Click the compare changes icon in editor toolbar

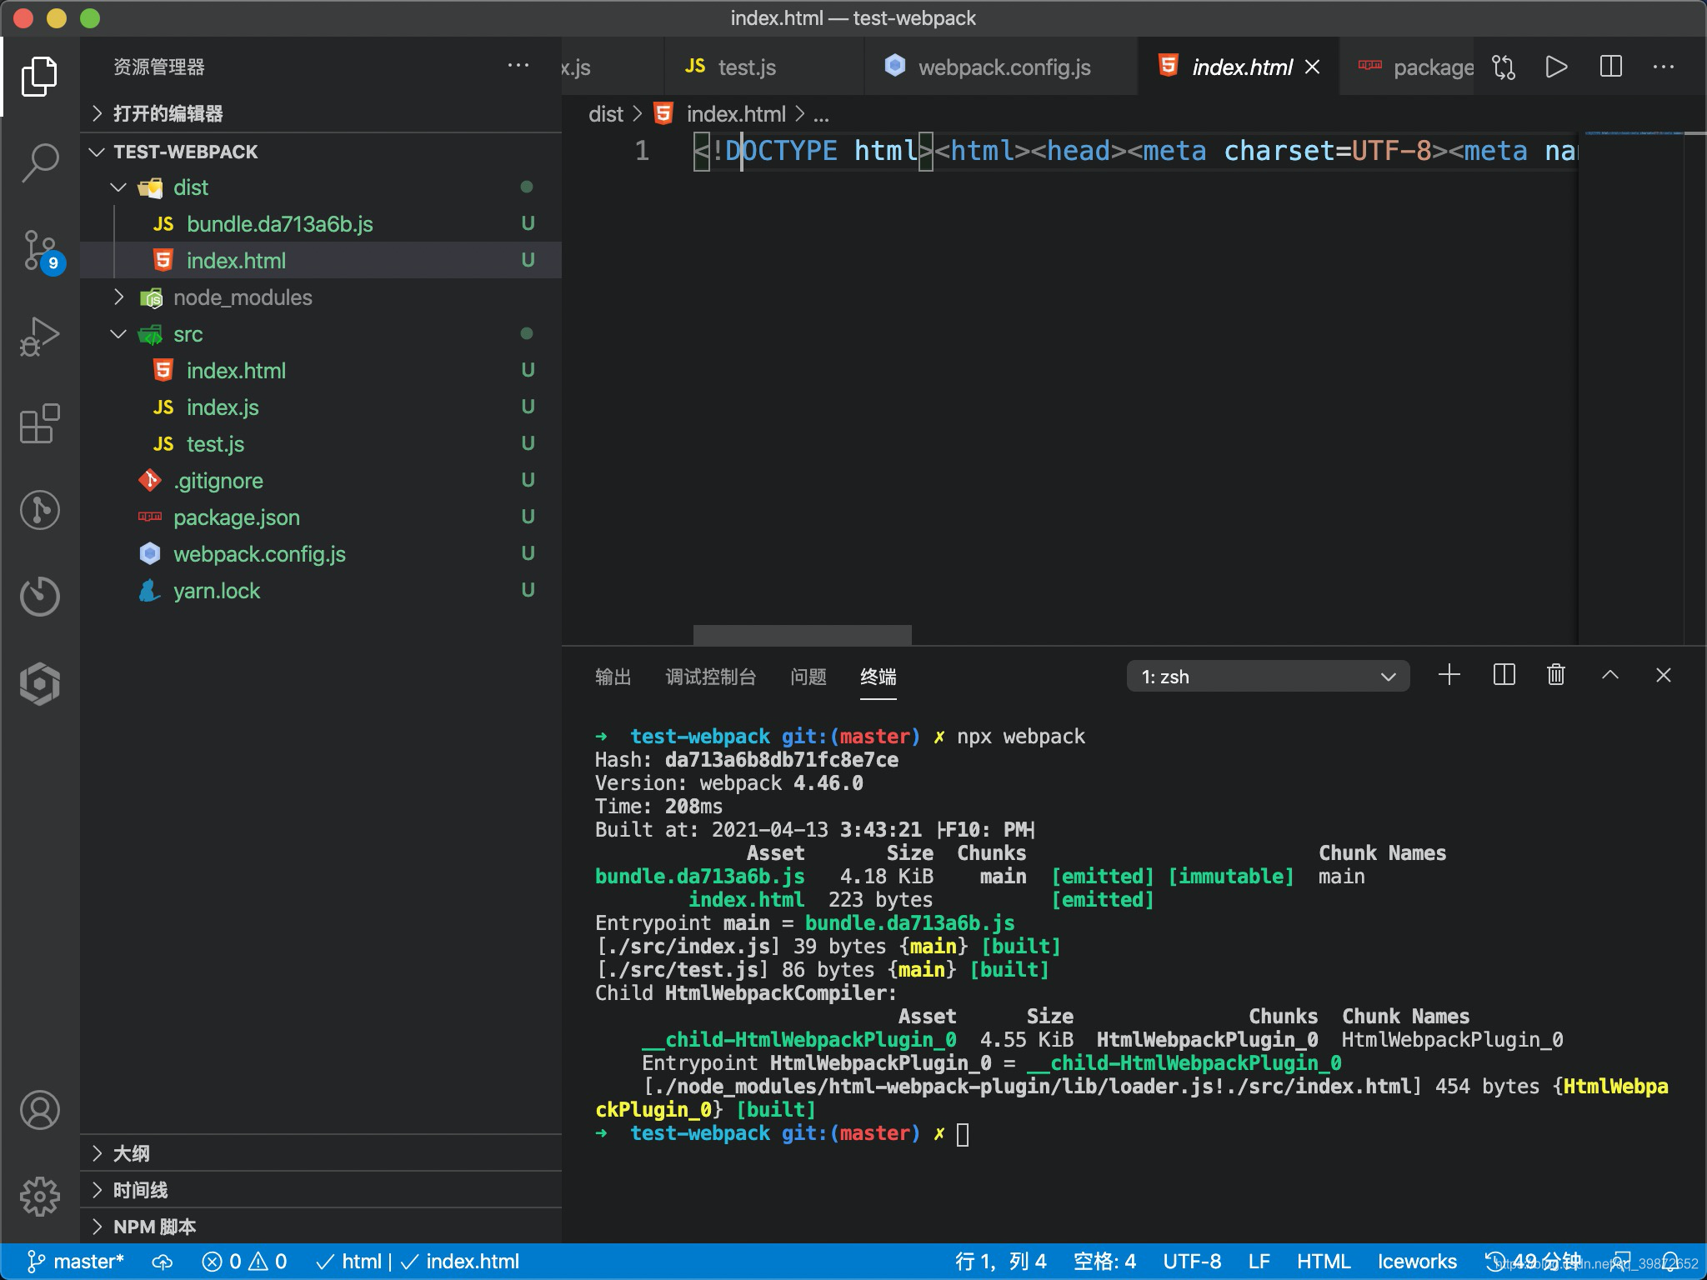click(x=1504, y=67)
